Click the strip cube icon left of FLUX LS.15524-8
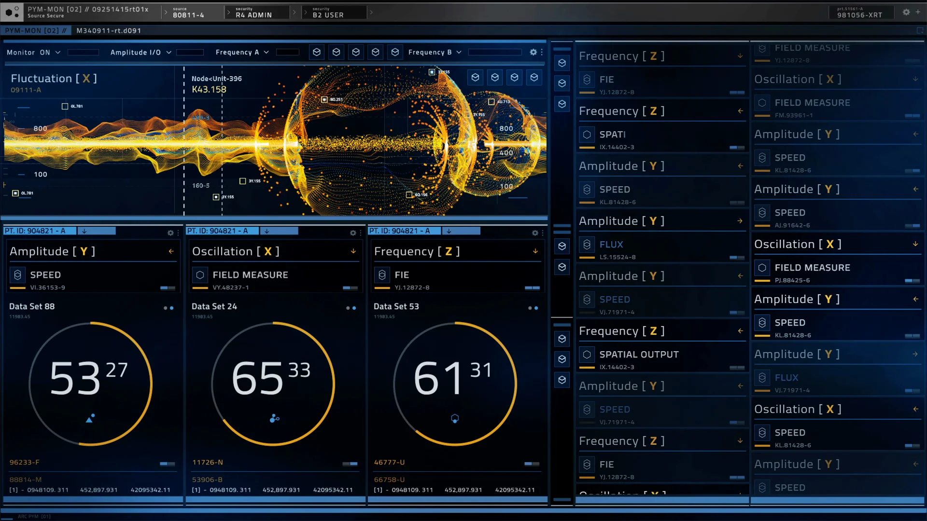Screen dimensions: 927x521 [x=562, y=247]
